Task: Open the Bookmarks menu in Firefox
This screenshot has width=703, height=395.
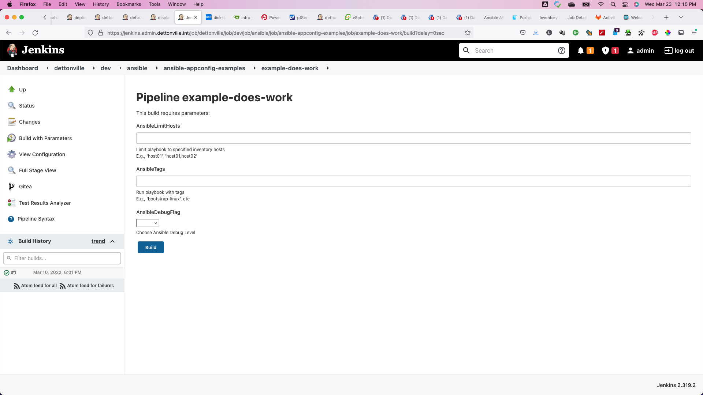Action: tap(129, 4)
